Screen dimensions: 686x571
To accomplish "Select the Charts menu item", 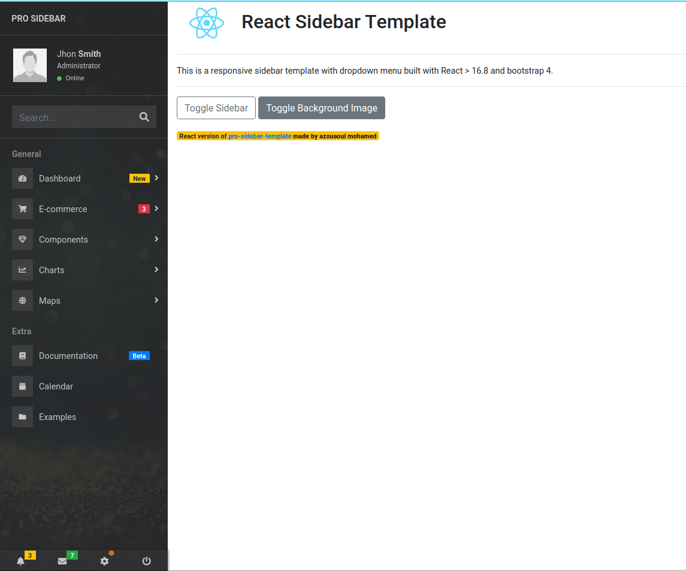I will 83,270.
